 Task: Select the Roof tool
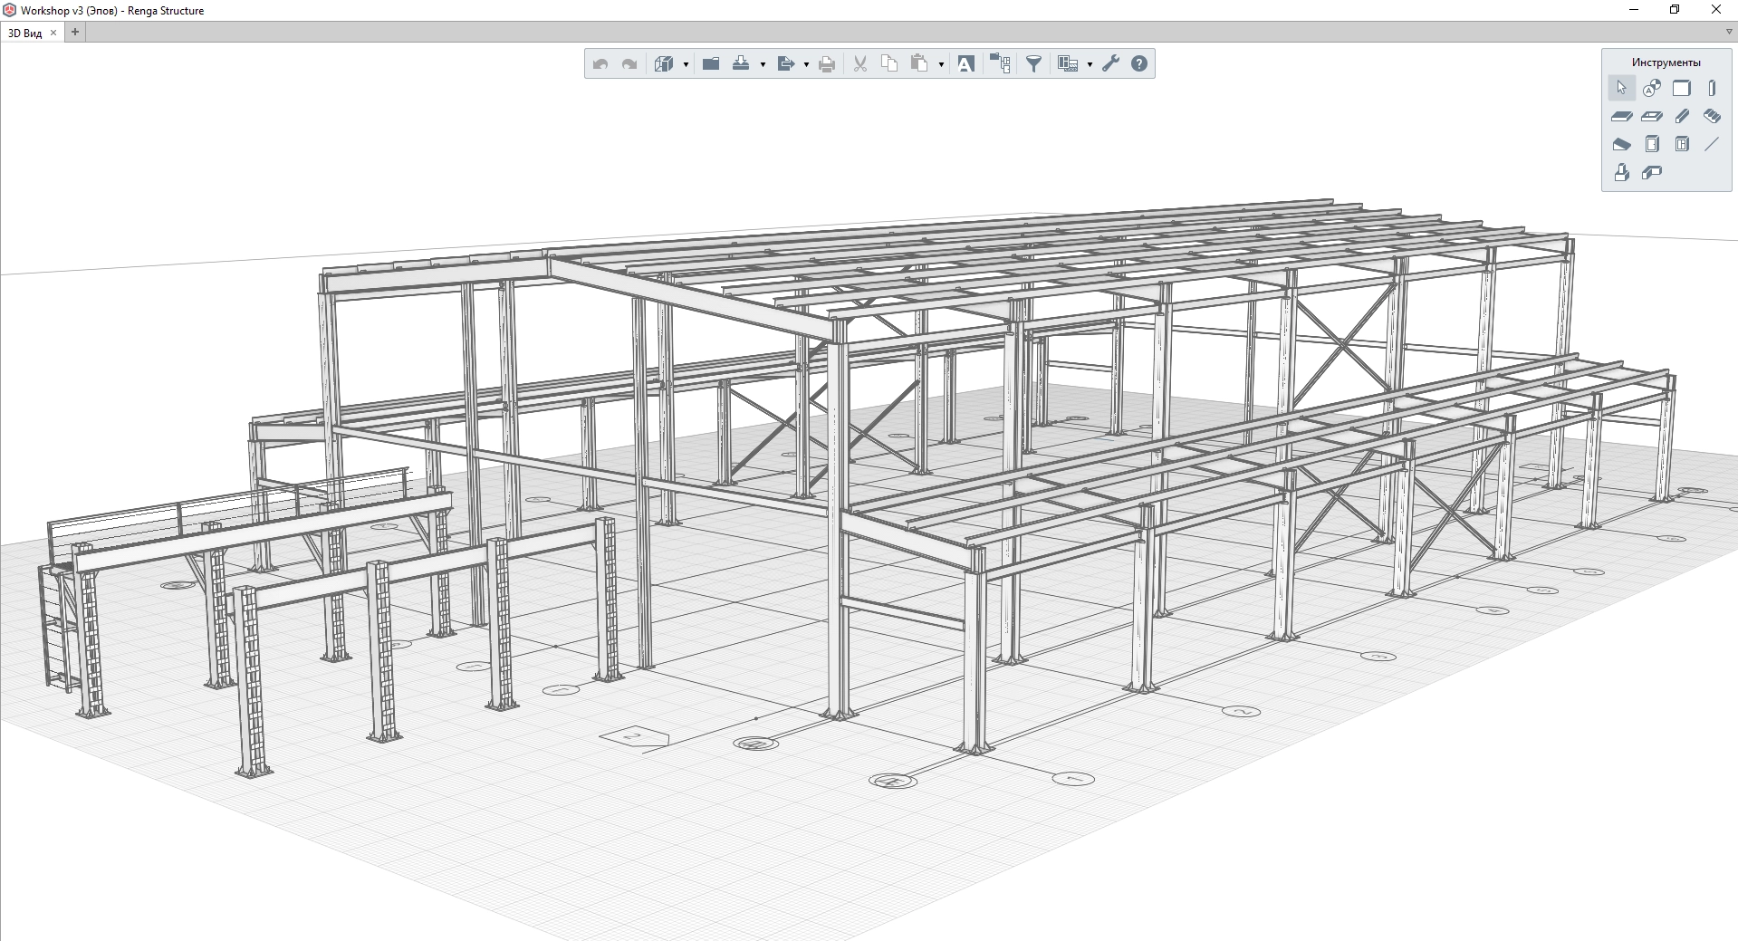click(x=1622, y=144)
